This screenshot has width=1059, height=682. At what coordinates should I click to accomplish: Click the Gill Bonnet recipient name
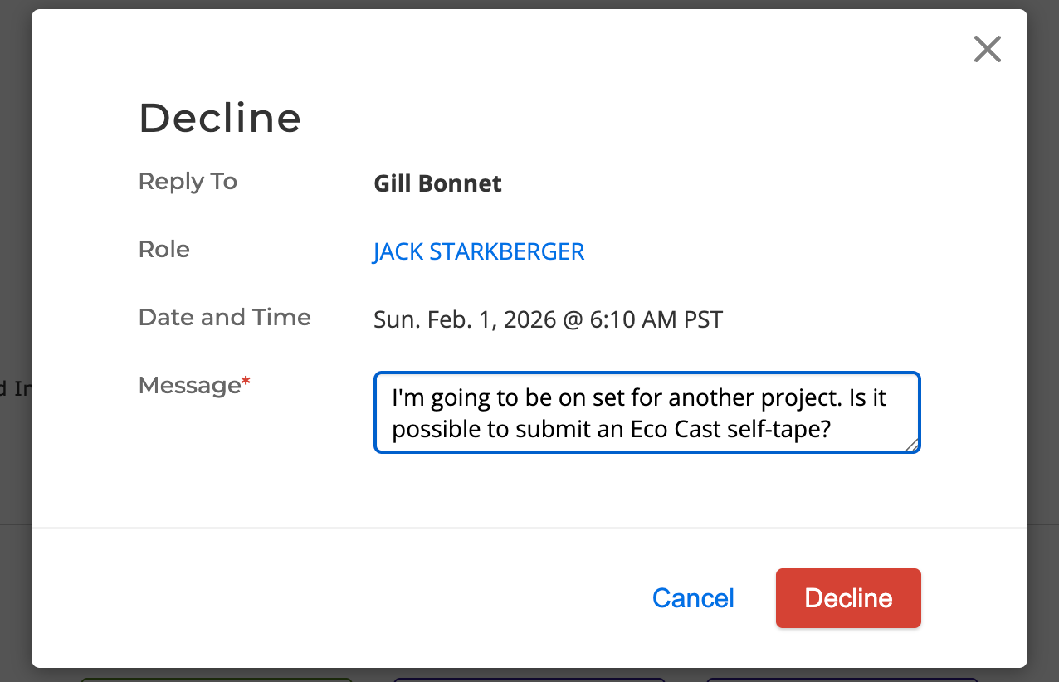click(x=437, y=183)
